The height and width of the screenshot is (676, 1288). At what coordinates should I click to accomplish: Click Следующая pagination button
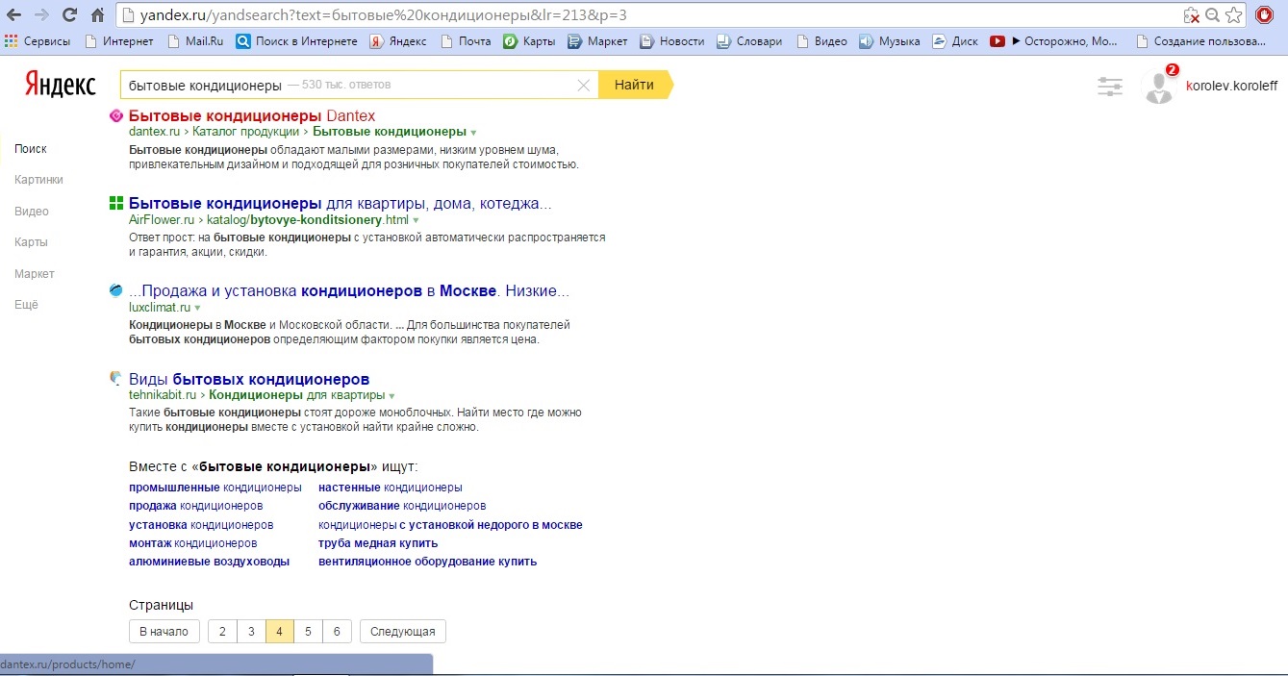point(403,632)
